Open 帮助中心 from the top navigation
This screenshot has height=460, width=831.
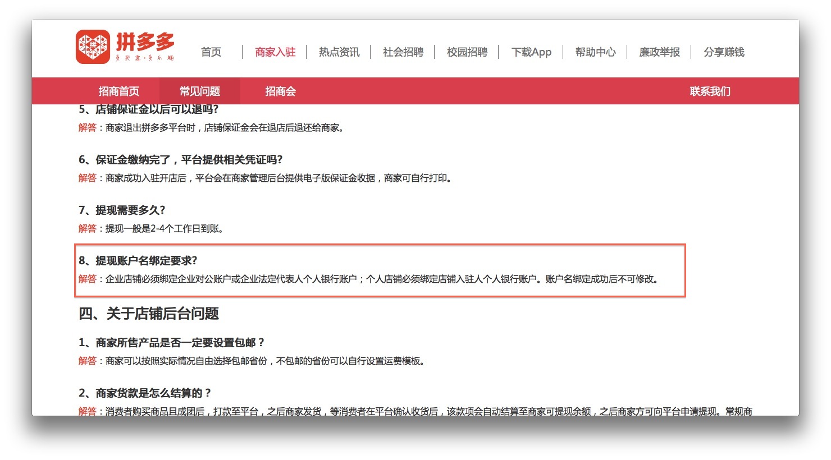596,52
